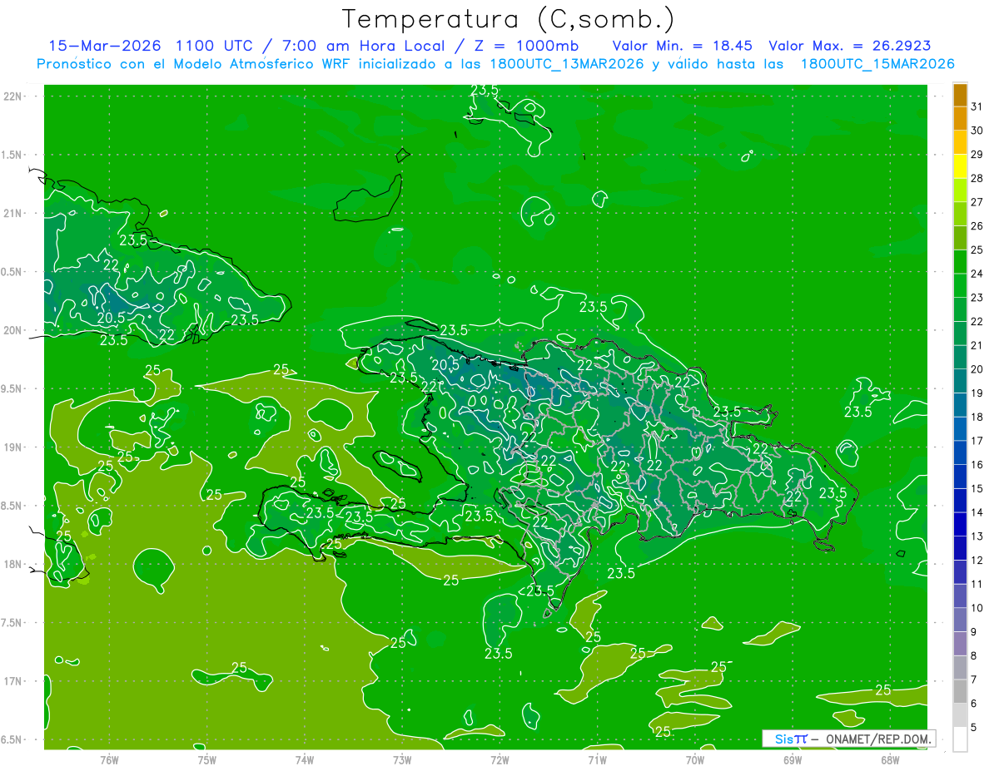Click the "19N" latitude axis label
The height and width of the screenshot is (771, 999).
pos(12,447)
